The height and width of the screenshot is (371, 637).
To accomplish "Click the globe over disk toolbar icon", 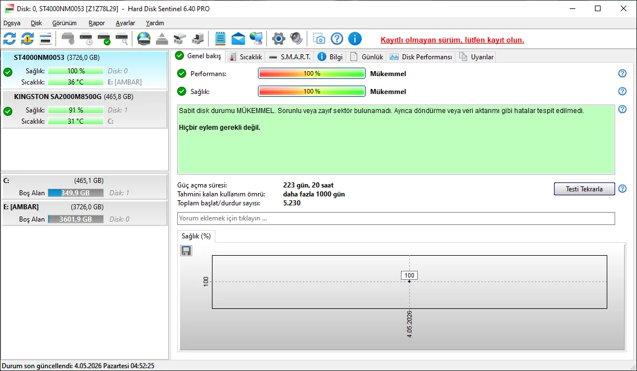I will coord(144,39).
